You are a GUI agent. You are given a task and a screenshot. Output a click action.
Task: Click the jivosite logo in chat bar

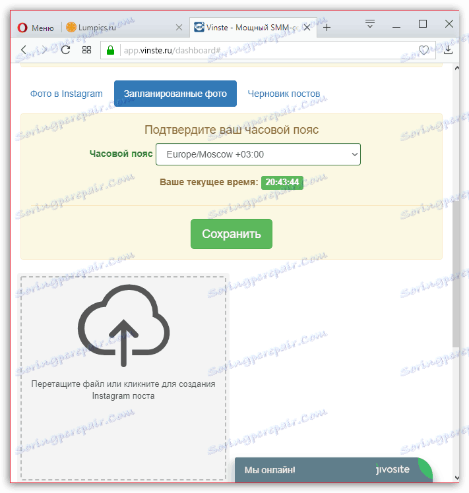coord(392,469)
